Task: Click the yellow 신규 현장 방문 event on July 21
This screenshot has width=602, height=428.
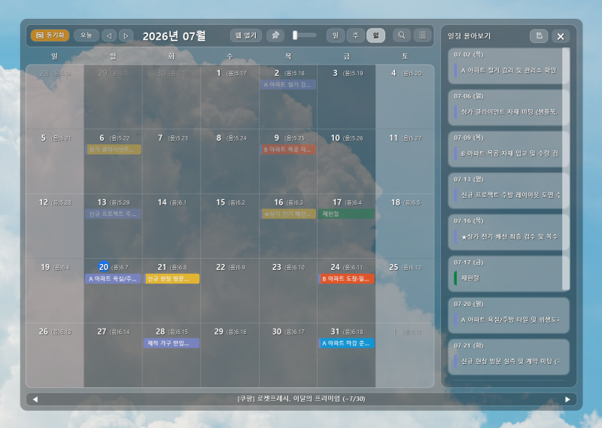Action: click(x=172, y=278)
